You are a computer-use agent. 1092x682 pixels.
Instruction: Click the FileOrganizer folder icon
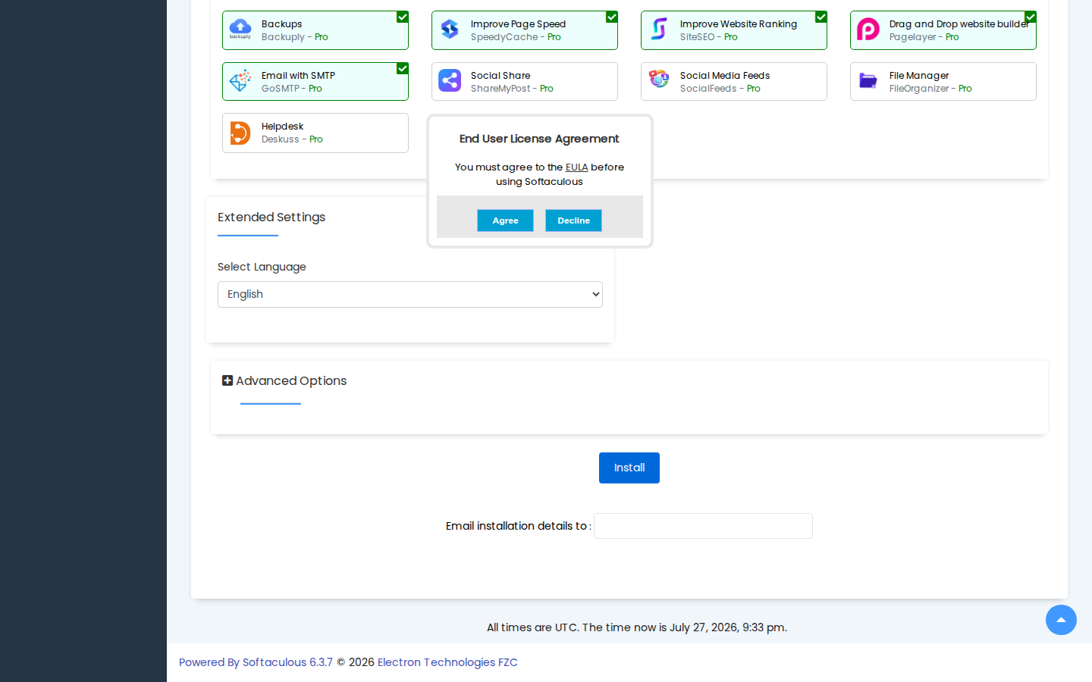868,80
